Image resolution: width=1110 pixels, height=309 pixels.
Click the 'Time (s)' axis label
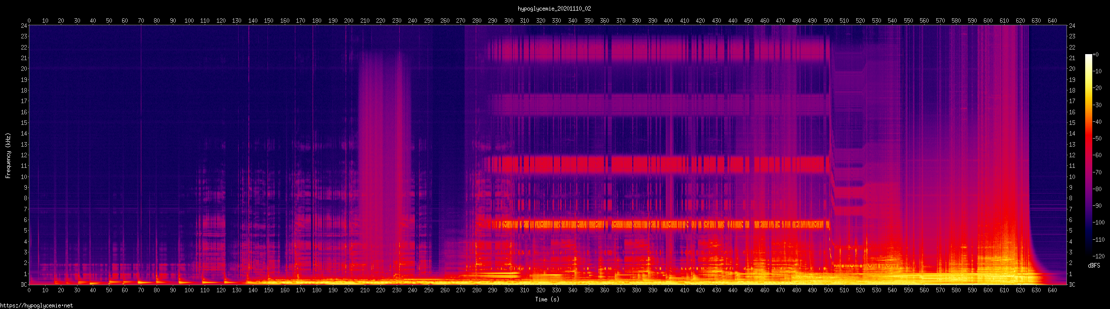pyautogui.click(x=547, y=299)
